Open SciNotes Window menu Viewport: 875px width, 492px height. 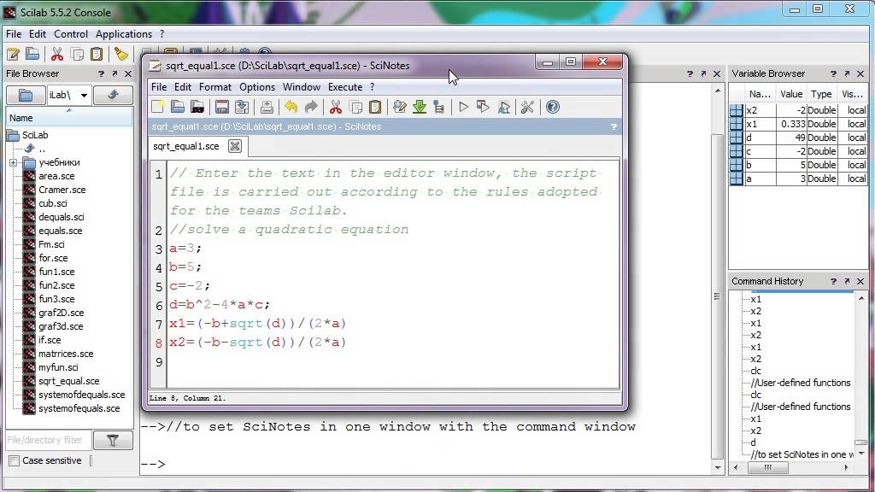pos(302,87)
